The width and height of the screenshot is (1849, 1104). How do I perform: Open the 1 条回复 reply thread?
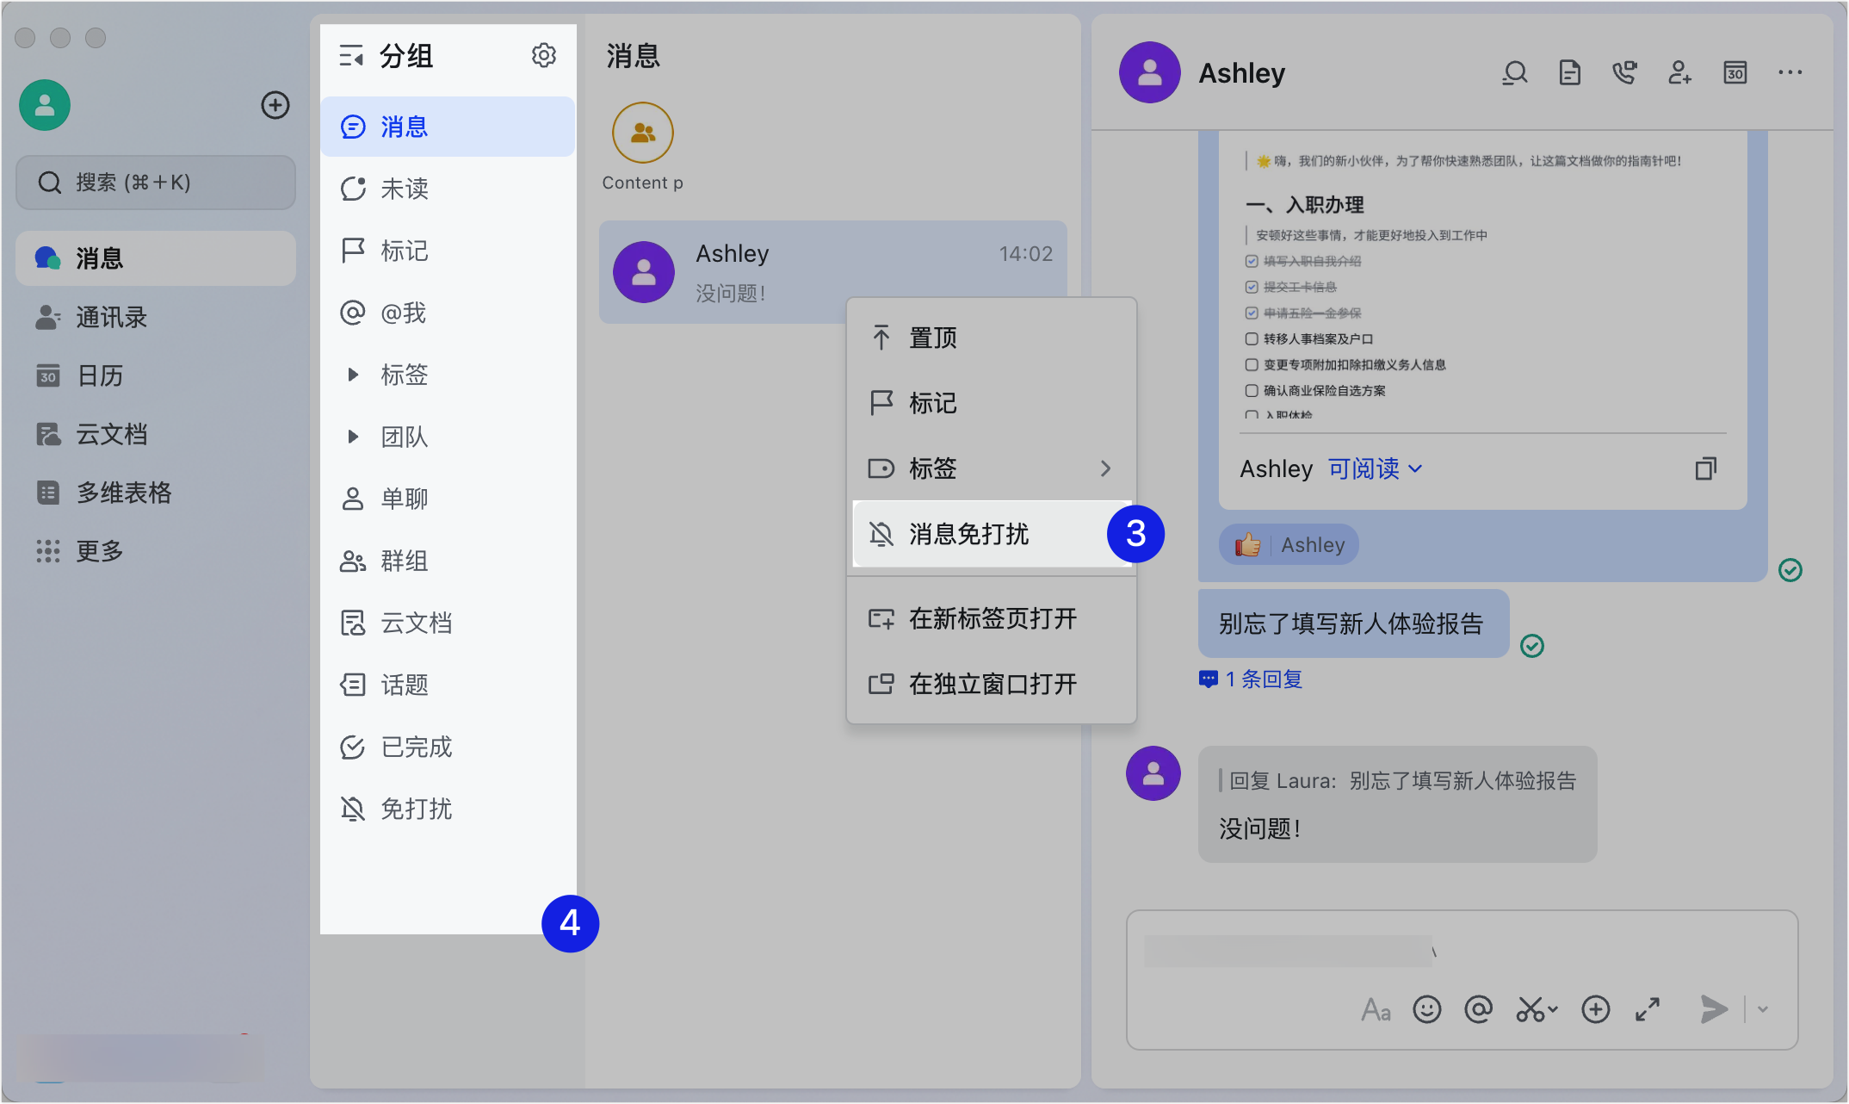tap(1262, 679)
